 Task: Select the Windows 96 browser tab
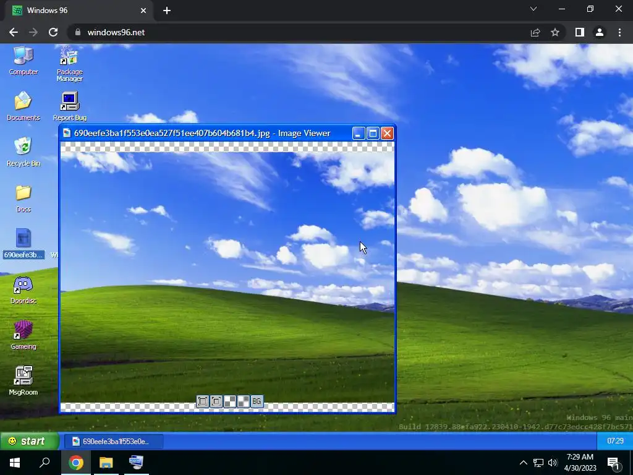[x=79, y=11]
